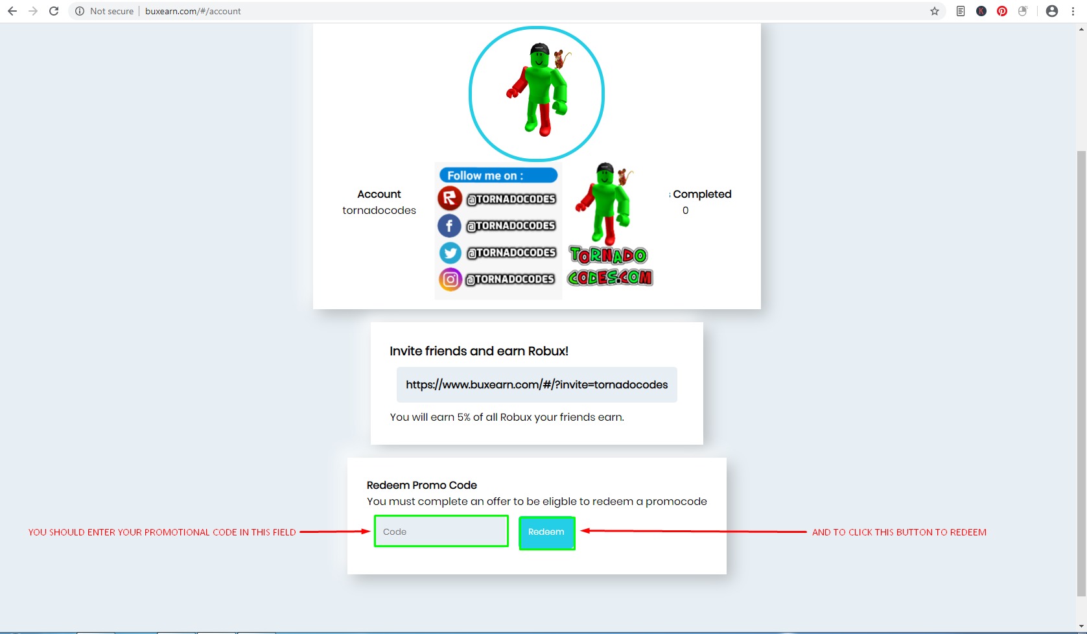
Task: Click the scrollbar down arrow
Action: [1081, 626]
